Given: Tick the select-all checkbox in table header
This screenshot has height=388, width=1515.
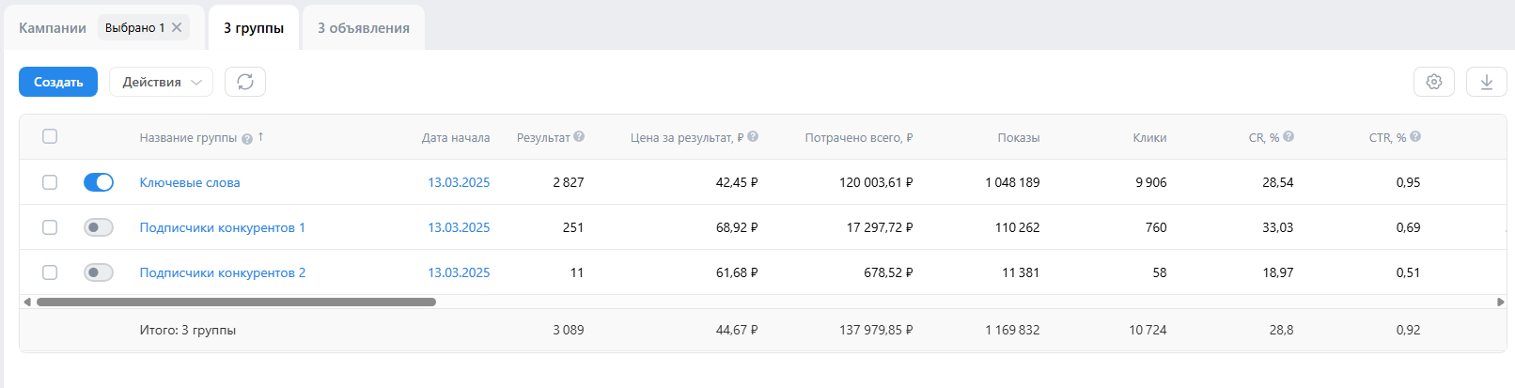Looking at the screenshot, I should click(x=50, y=136).
